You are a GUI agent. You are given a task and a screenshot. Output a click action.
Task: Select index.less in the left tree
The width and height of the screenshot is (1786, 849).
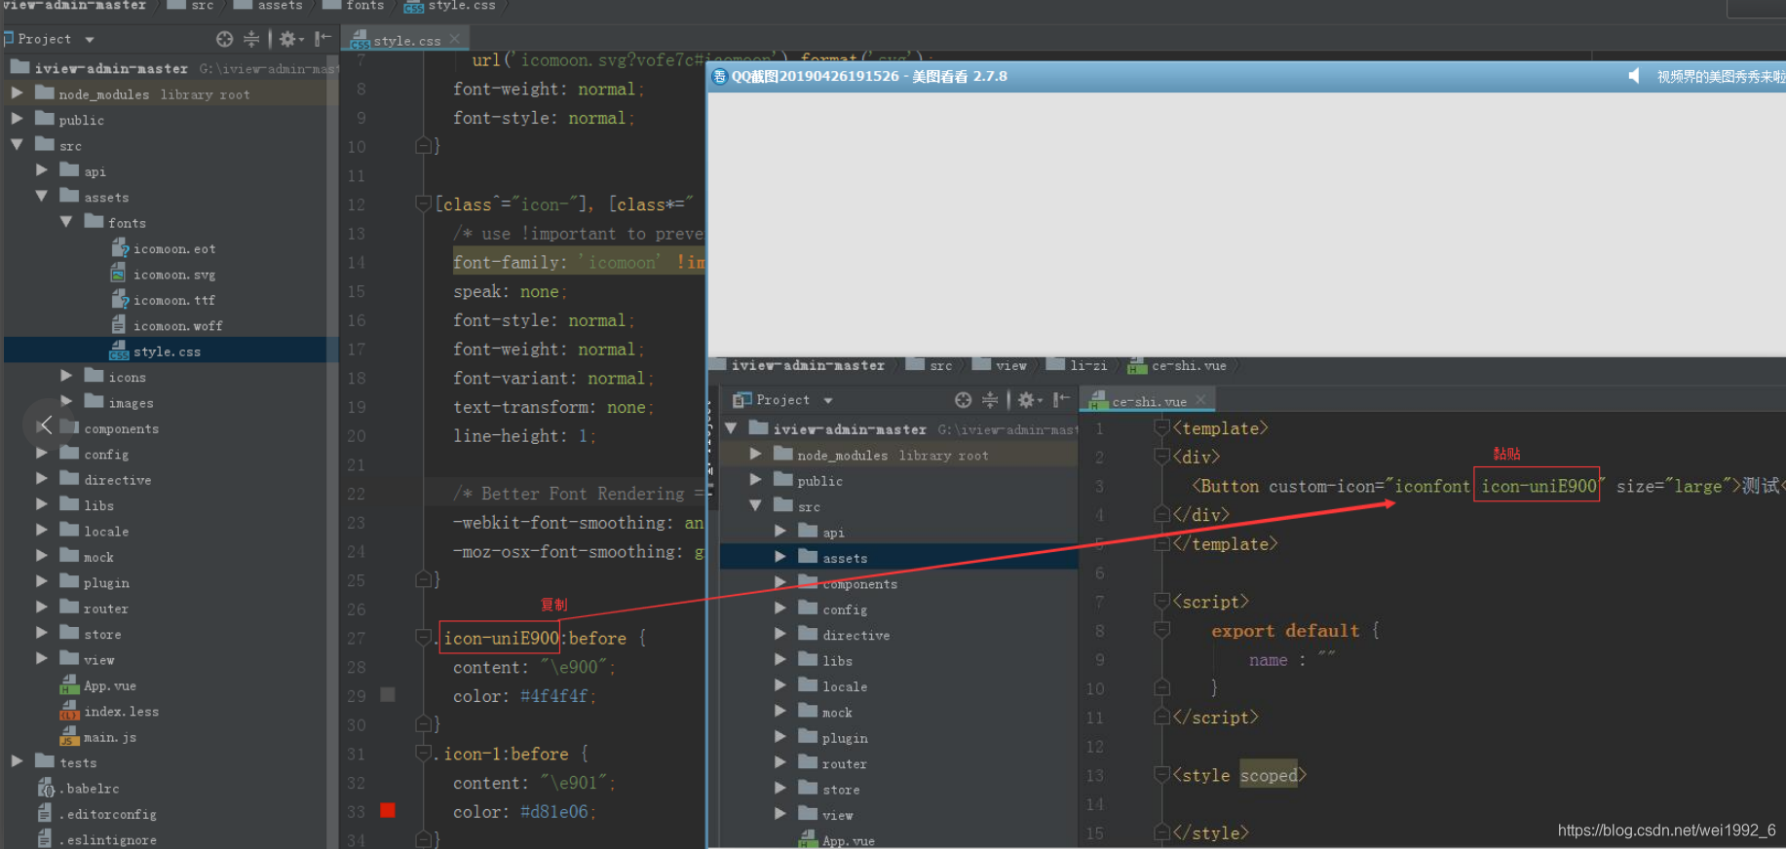(110, 711)
